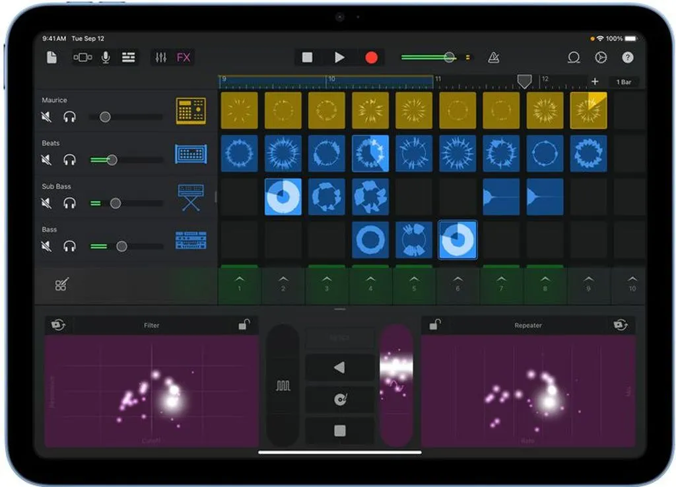676x487 pixels.
Task: Click the Bass track volume slider knob
Action: [121, 246]
